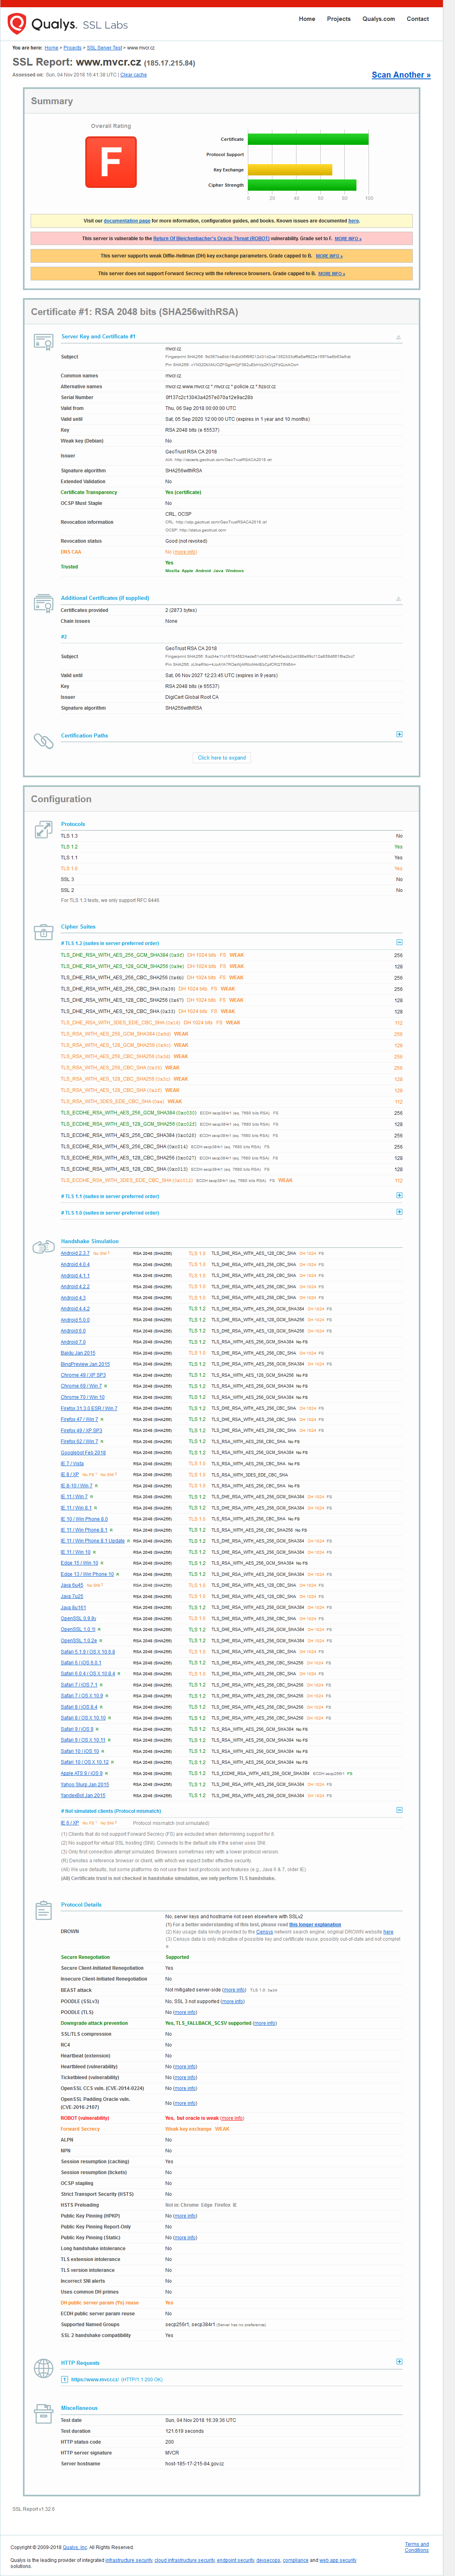Screen dimensions: 455x2576
Task: Click the HTTP Requests globe icon
Action: coord(43,2368)
